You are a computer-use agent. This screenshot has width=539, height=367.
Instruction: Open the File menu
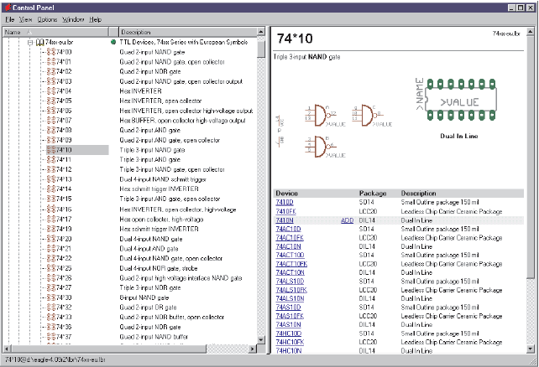click(9, 19)
